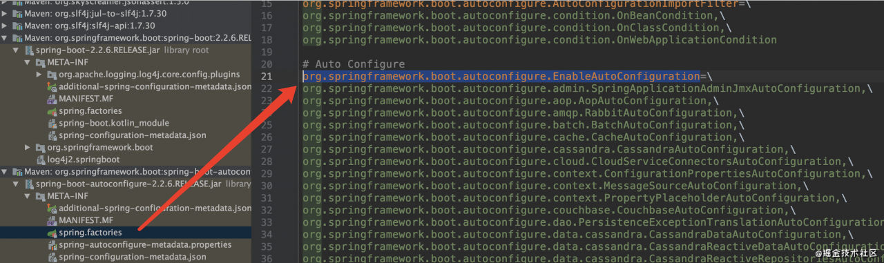Screen dimensions: 884x263
Task: Click MANIFEST.MF file icon in autoconfigure jar
Action: coord(52,220)
